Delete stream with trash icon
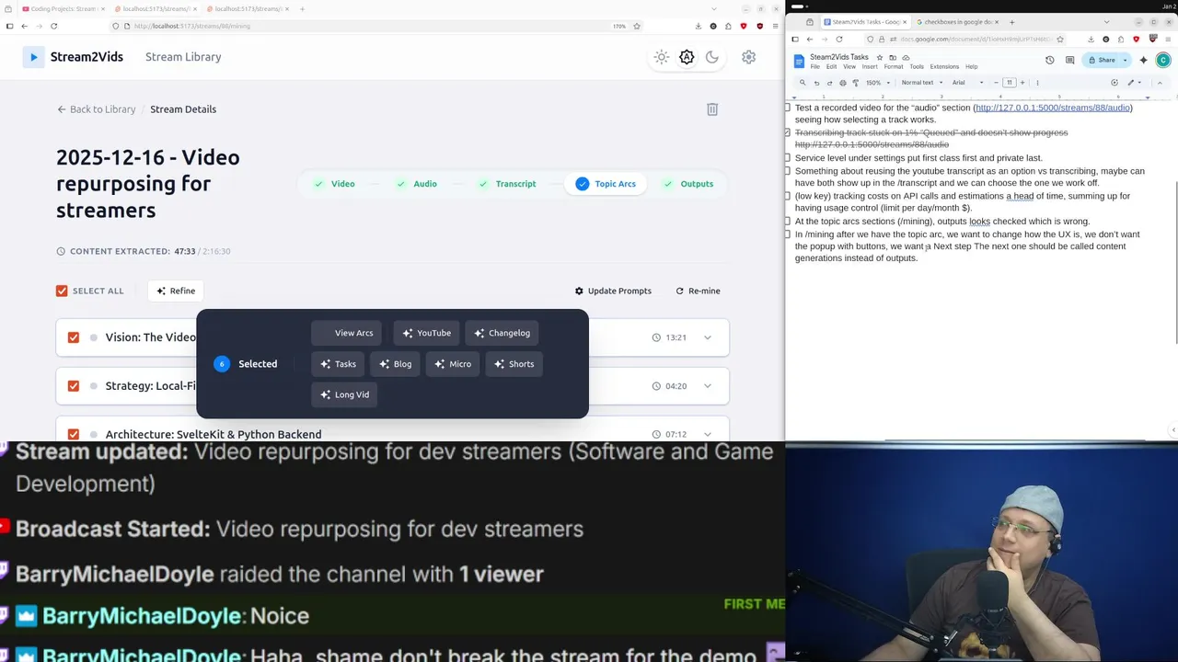Image resolution: width=1178 pixels, height=662 pixels. [712, 109]
